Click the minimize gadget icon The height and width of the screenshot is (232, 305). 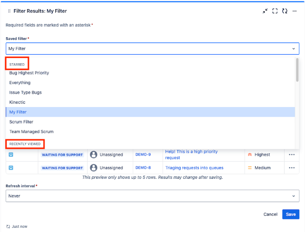(x=265, y=11)
